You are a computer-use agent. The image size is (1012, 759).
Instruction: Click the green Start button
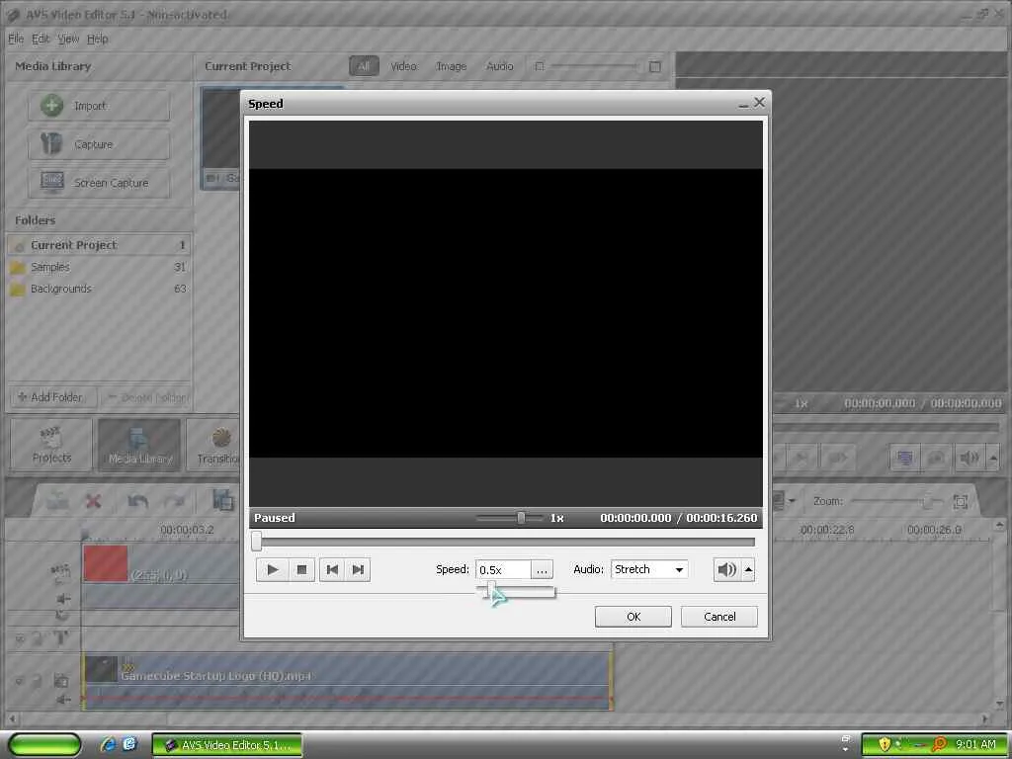44,745
